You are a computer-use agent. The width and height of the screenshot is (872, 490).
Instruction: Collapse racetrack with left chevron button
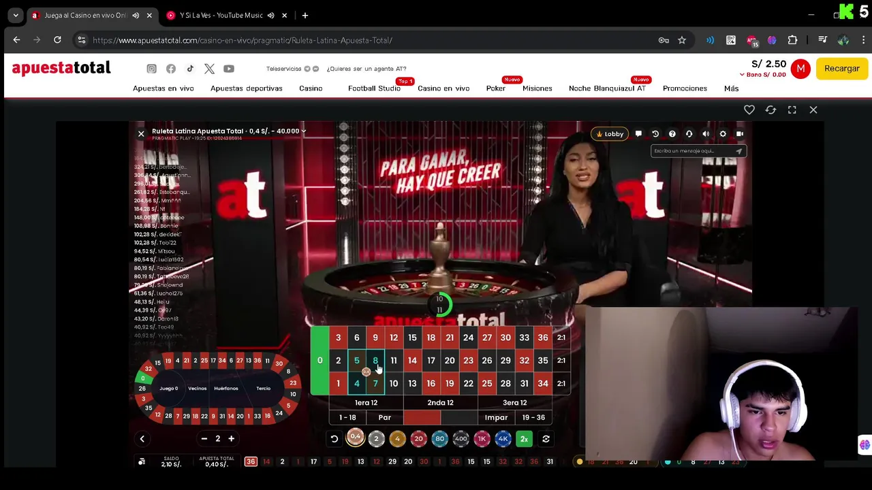click(x=142, y=439)
